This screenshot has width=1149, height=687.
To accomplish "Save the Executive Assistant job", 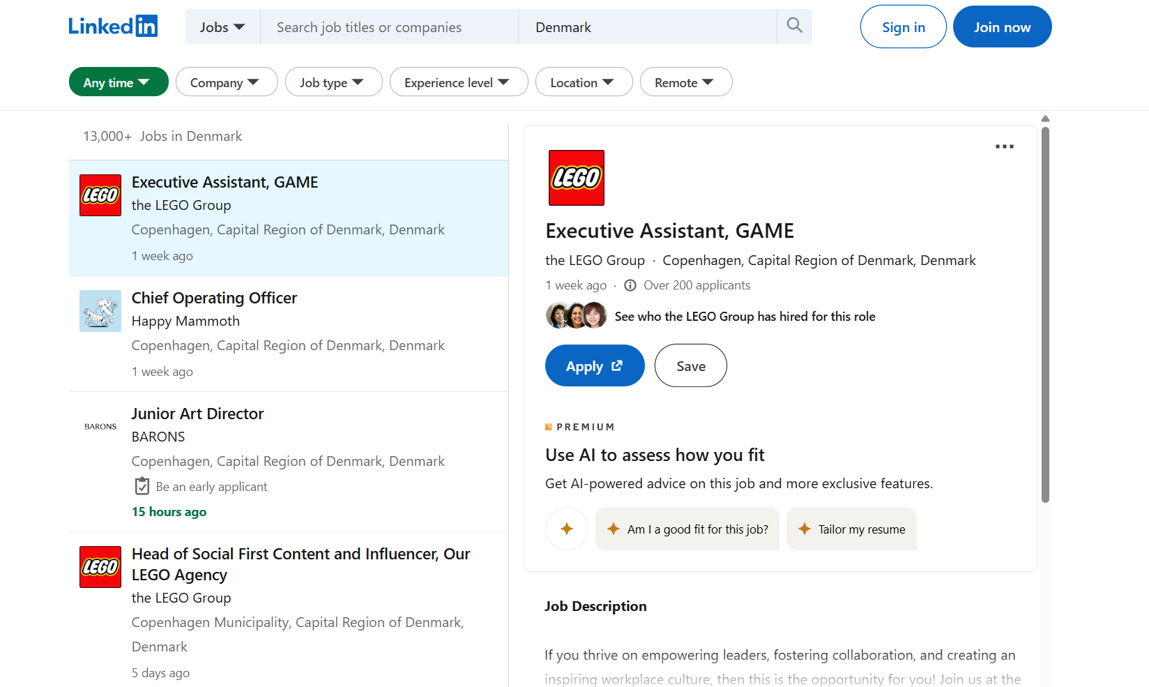I will click(691, 365).
